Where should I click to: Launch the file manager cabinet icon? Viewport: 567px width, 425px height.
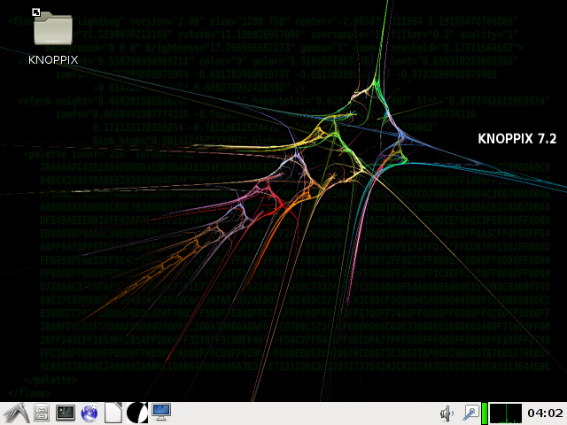pos(42,413)
